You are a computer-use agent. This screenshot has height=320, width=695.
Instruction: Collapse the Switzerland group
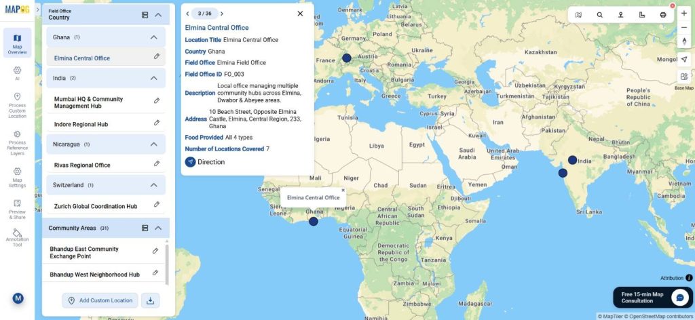pos(154,185)
